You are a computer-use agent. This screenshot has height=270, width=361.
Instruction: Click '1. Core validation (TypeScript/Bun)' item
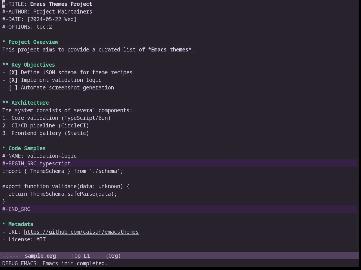(56, 118)
